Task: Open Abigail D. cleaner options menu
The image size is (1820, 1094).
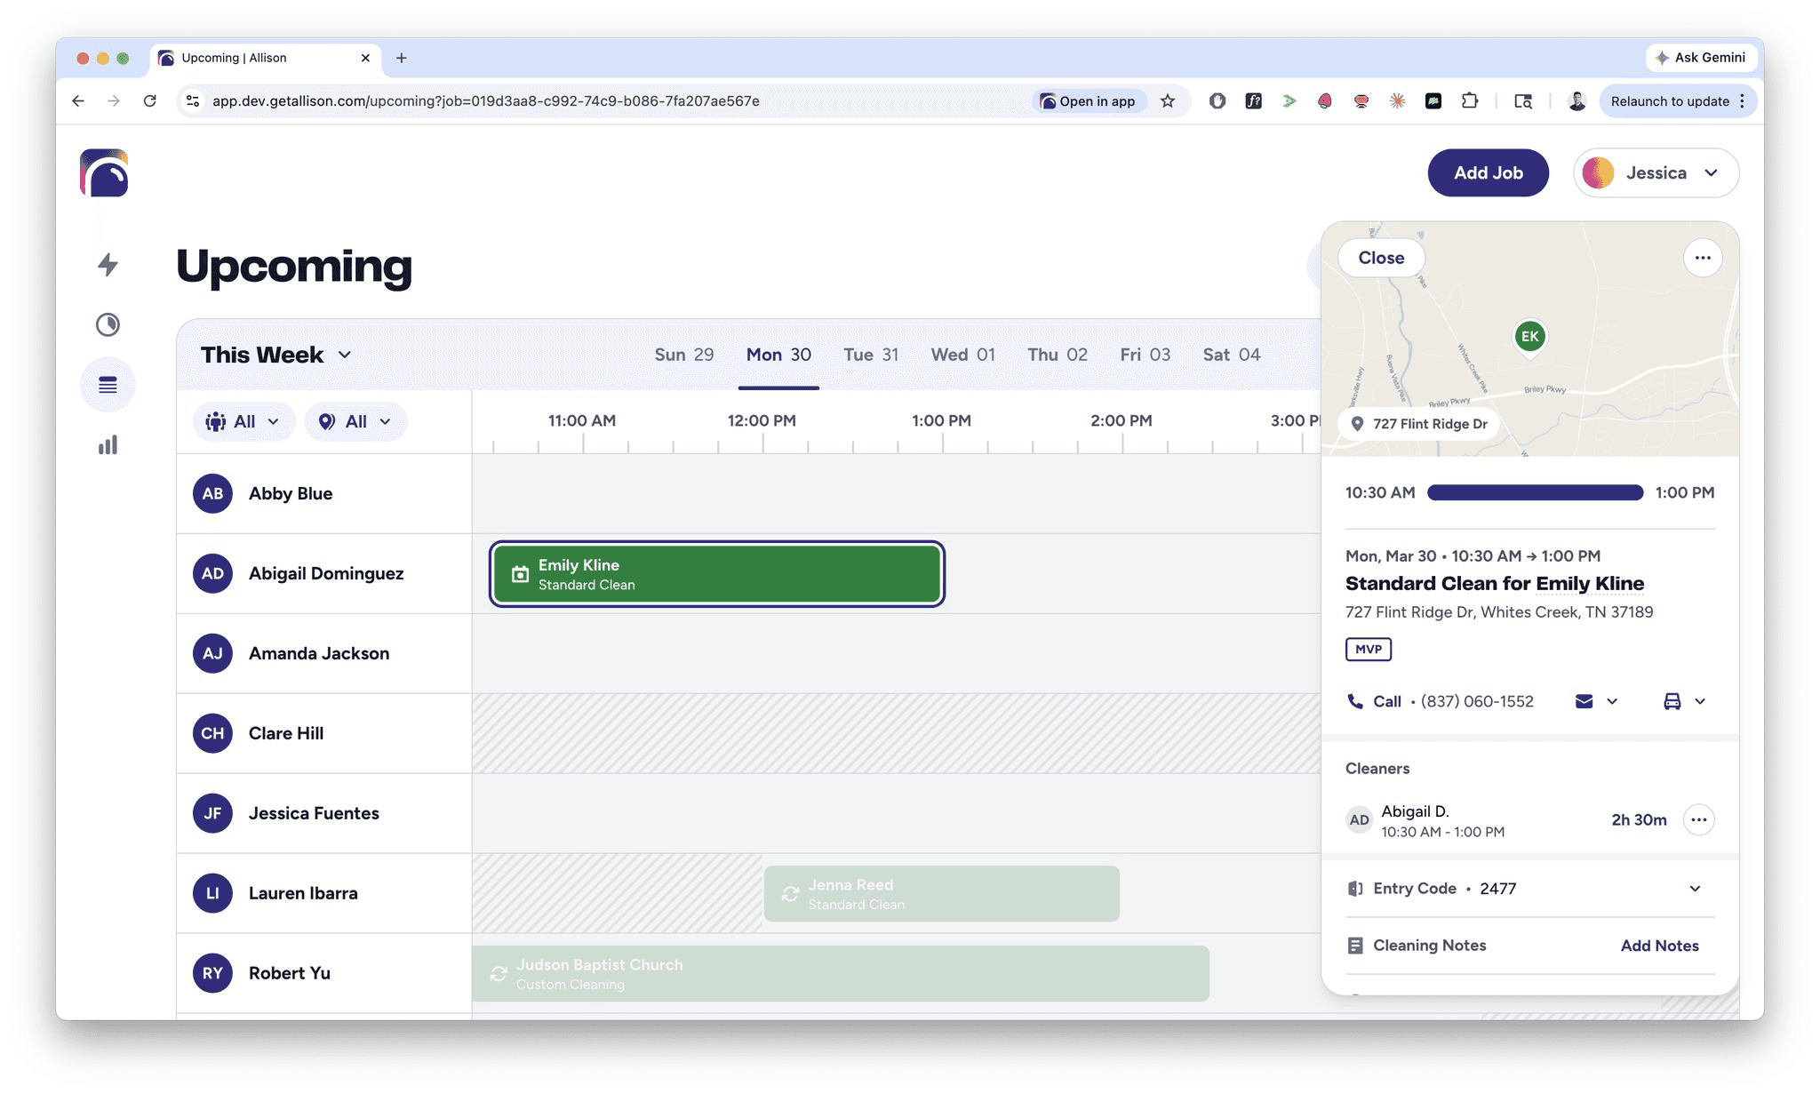Action: click(1698, 819)
